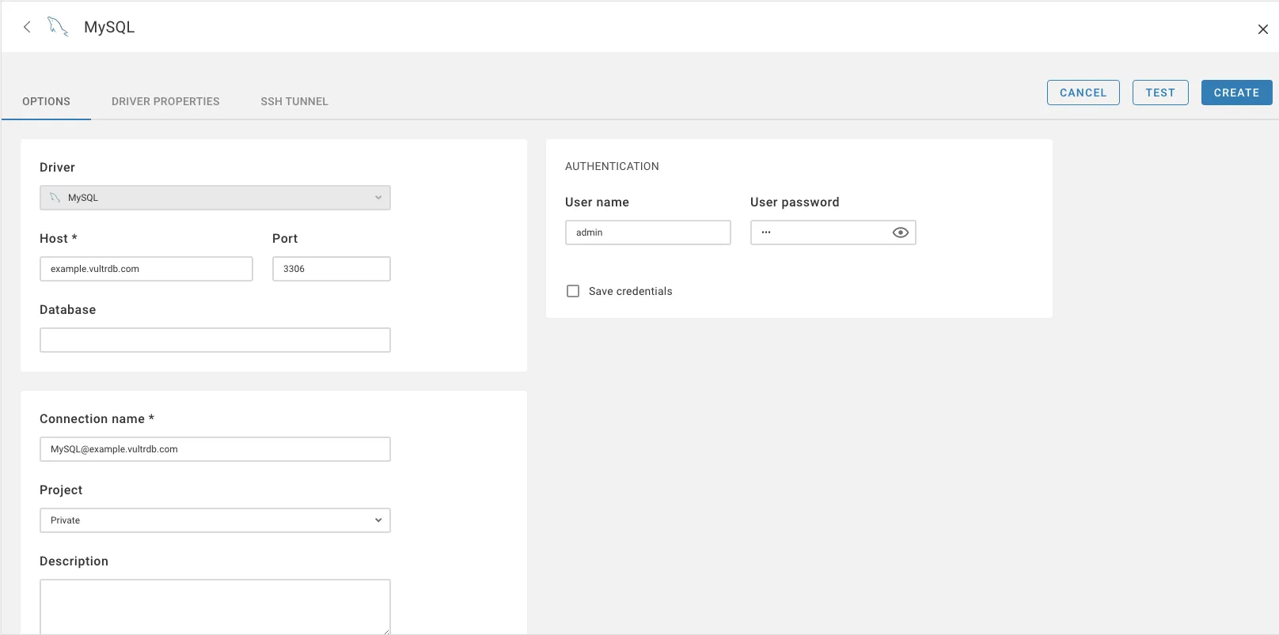Click the 'Host *' label
Image resolution: width=1279 pixels, height=635 pixels.
pyautogui.click(x=59, y=239)
